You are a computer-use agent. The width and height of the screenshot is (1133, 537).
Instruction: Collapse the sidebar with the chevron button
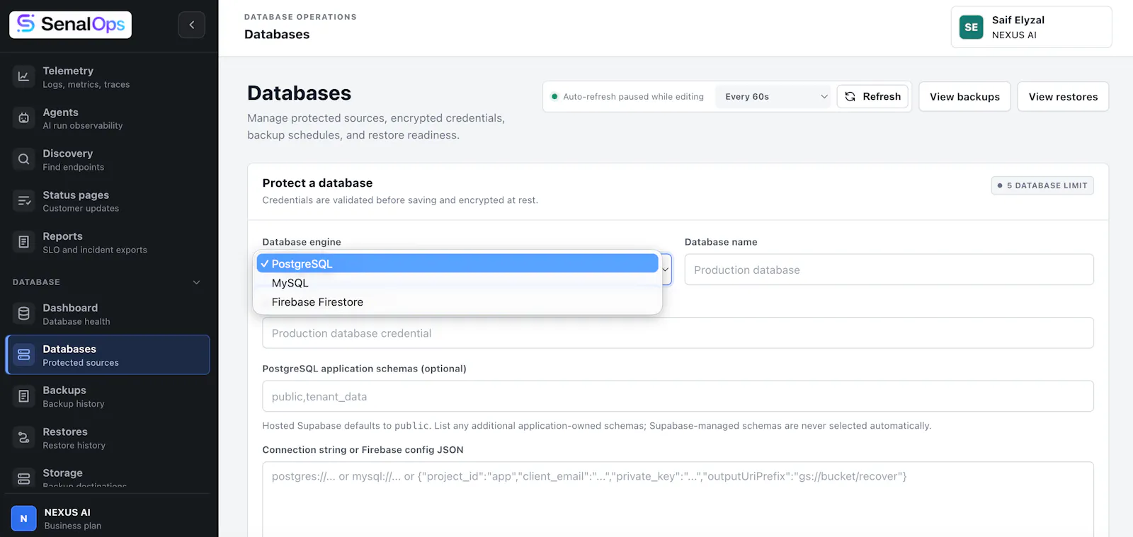[191, 25]
